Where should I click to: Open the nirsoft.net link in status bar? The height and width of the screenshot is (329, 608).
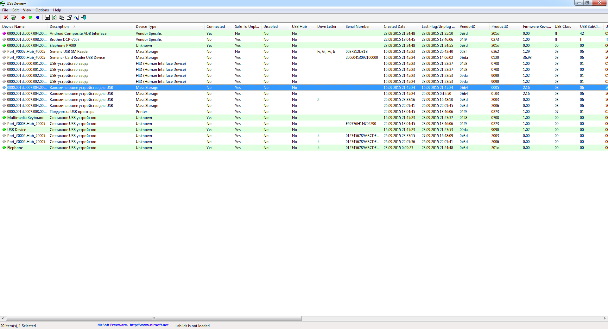pos(149,325)
